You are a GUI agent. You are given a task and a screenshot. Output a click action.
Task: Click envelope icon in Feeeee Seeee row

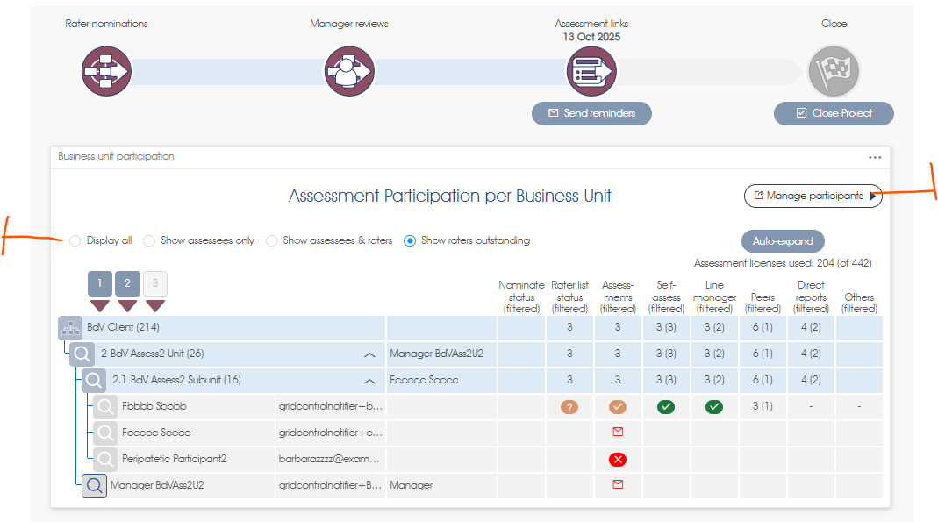[618, 432]
